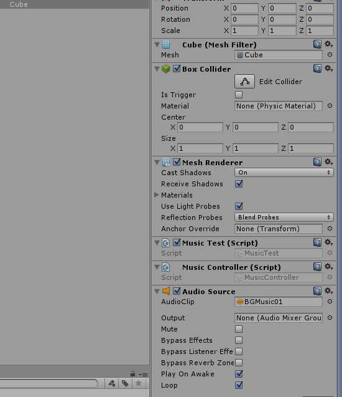The image size is (342, 397).
Task: Disable the Mesh Renderer component checkbox
Action: pyautogui.click(x=177, y=162)
